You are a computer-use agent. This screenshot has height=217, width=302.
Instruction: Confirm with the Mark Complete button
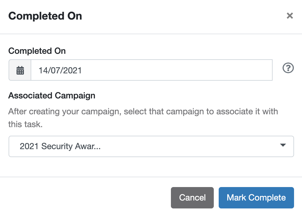coord(256,197)
